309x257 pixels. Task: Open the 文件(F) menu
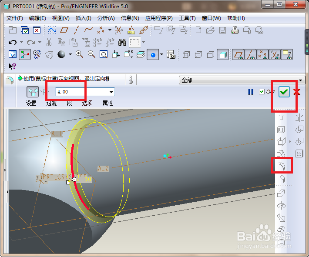(x=15, y=18)
